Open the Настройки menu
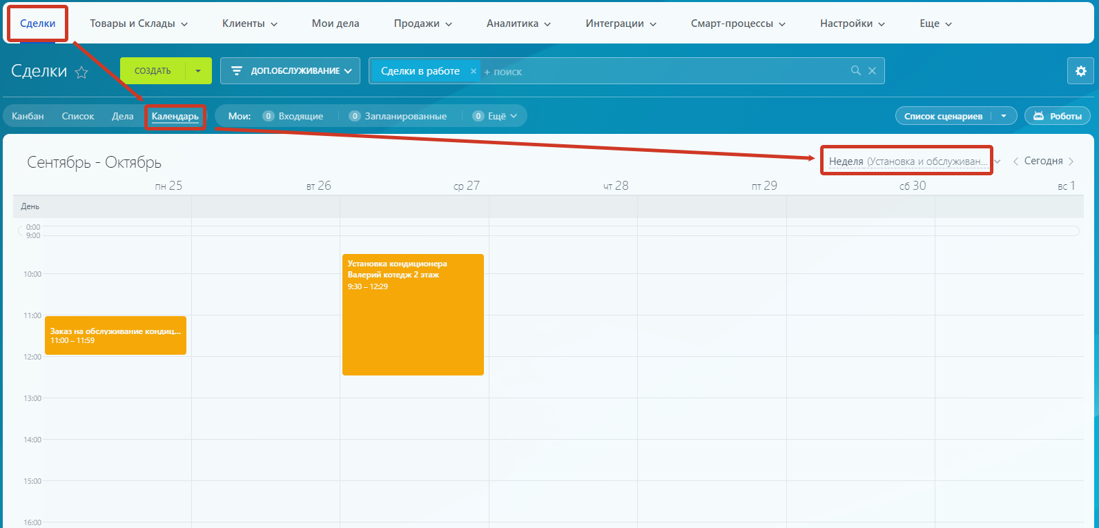Screen dimensions: 1099x528 (x=853, y=23)
